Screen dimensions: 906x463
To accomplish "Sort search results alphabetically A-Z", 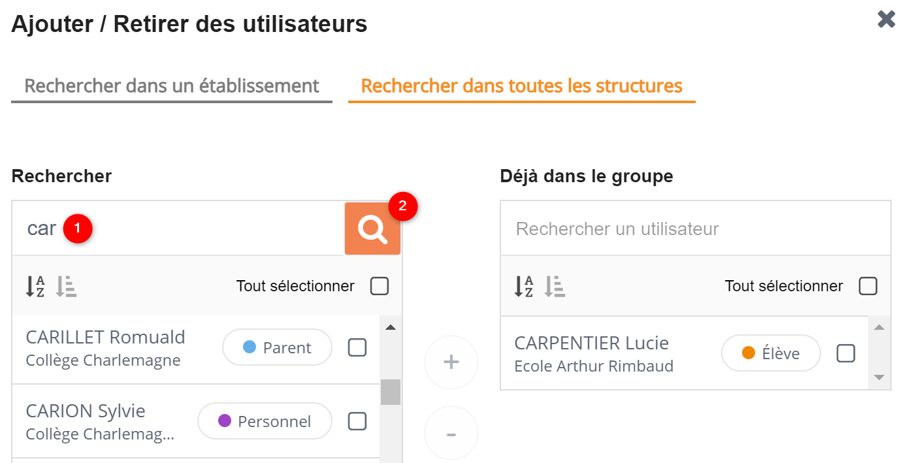I will (35, 286).
